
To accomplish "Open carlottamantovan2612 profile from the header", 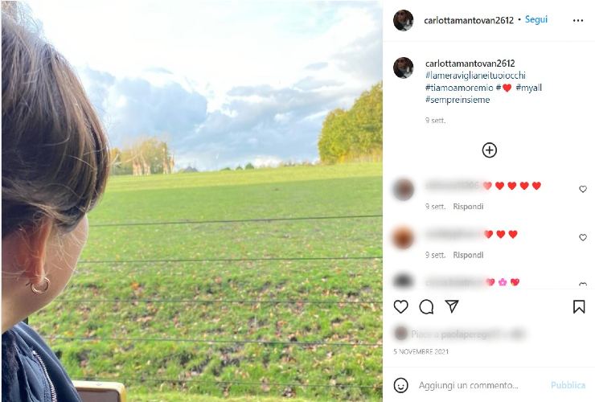I will point(469,20).
